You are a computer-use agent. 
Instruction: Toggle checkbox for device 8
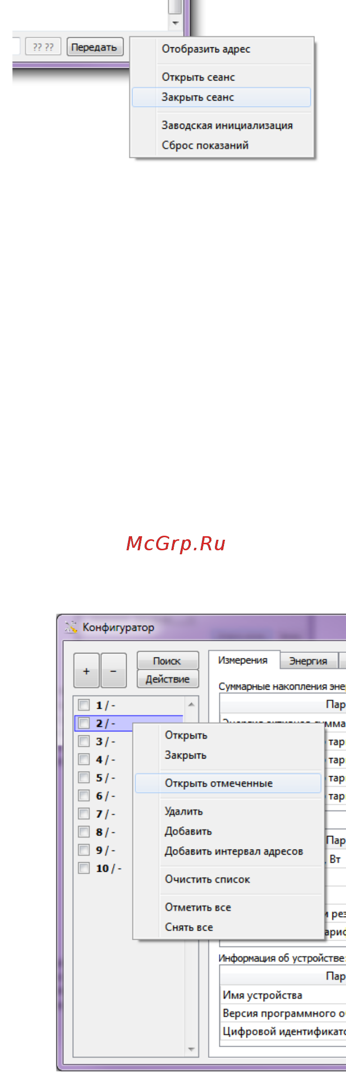[84, 832]
